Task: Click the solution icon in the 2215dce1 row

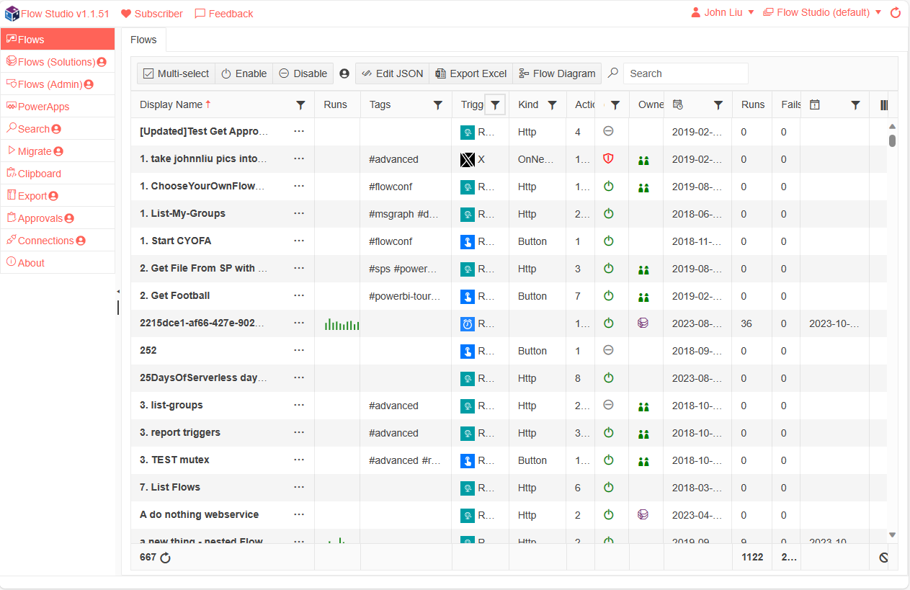Action: [643, 323]
